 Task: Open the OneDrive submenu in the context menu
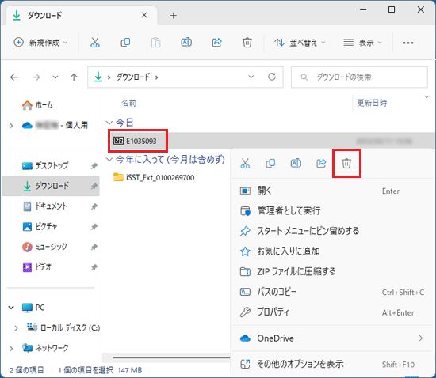332,338
